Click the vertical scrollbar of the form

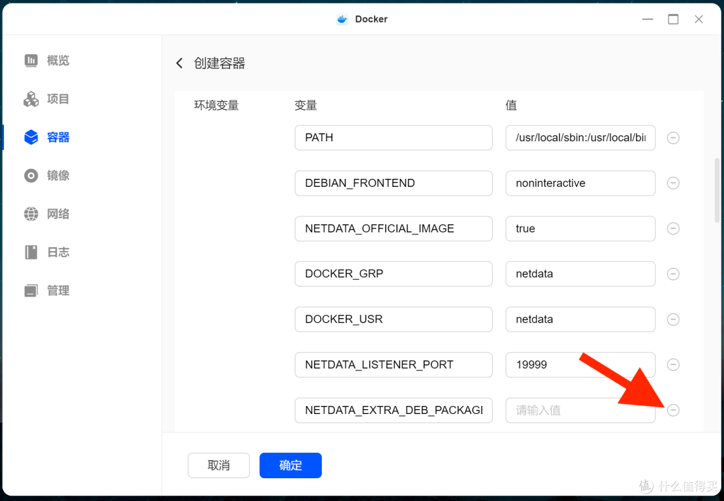pos(717,190)
